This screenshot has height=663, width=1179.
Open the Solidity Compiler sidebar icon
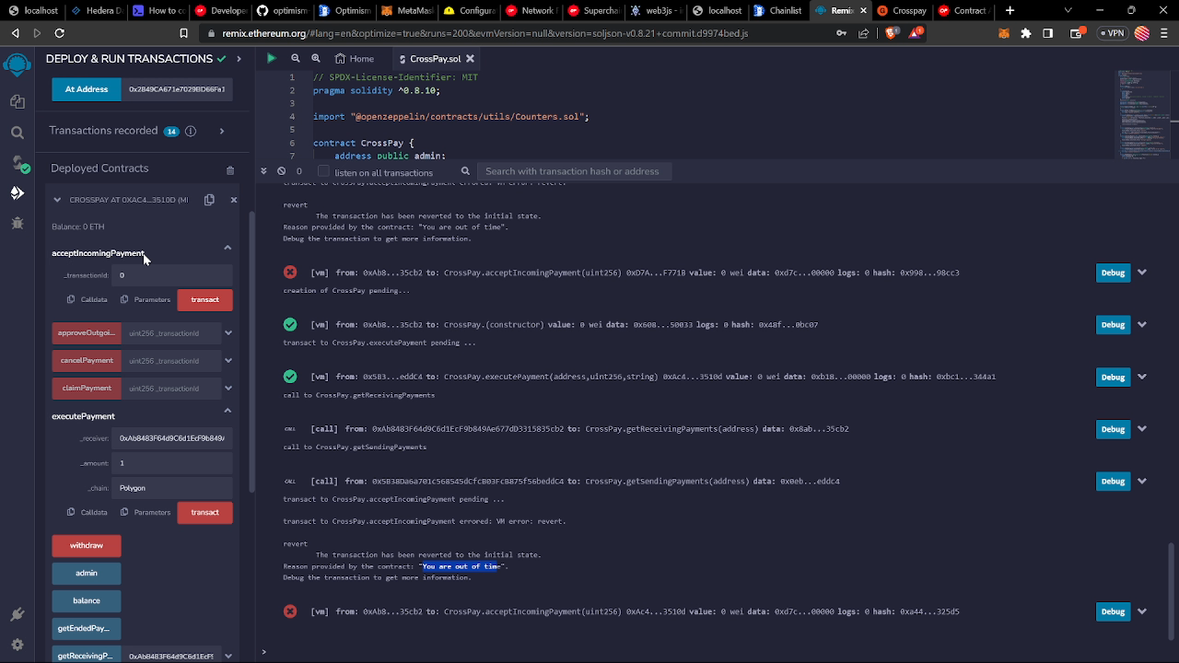18,164
